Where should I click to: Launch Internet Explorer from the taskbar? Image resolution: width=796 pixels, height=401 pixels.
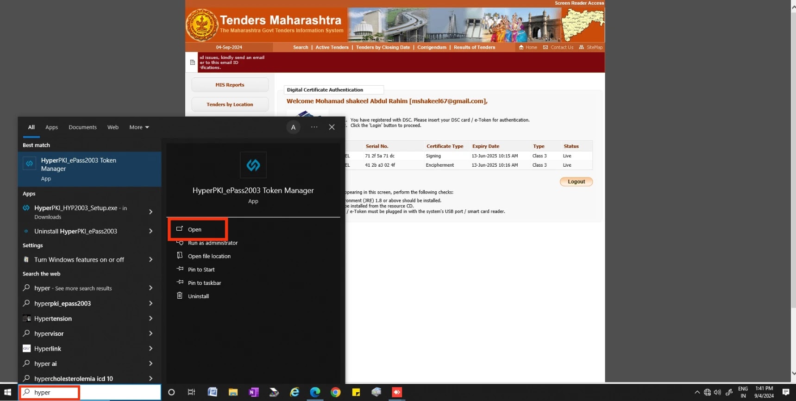[295, 392]
